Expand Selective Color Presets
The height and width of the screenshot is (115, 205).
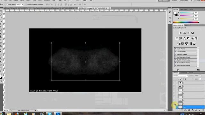(175, 65)
